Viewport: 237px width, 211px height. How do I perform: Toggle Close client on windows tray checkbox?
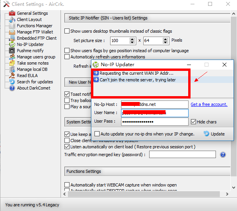coord(67,141)
